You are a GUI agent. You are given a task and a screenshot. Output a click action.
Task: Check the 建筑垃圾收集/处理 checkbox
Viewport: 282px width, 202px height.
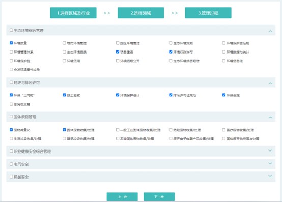64,138
